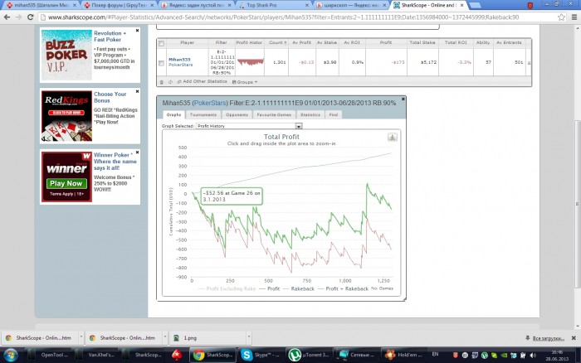
Task: Open PokerStars from the taskbar
Action: (x=177, y=356)
